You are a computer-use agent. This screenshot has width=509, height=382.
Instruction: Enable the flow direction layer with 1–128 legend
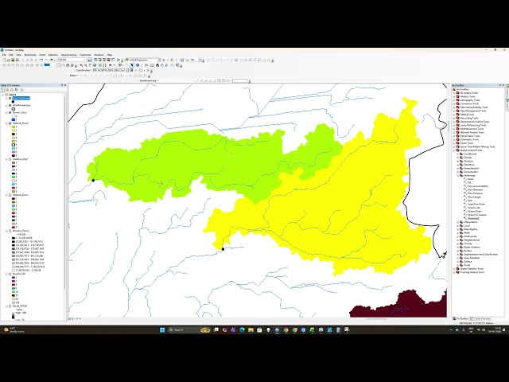(10, 274)
